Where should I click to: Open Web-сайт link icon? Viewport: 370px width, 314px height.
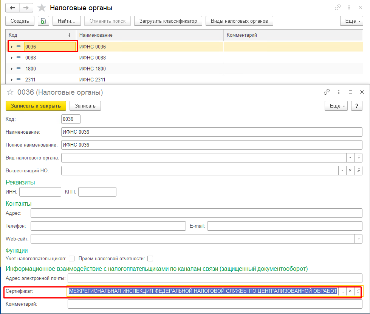pos(358,239)
